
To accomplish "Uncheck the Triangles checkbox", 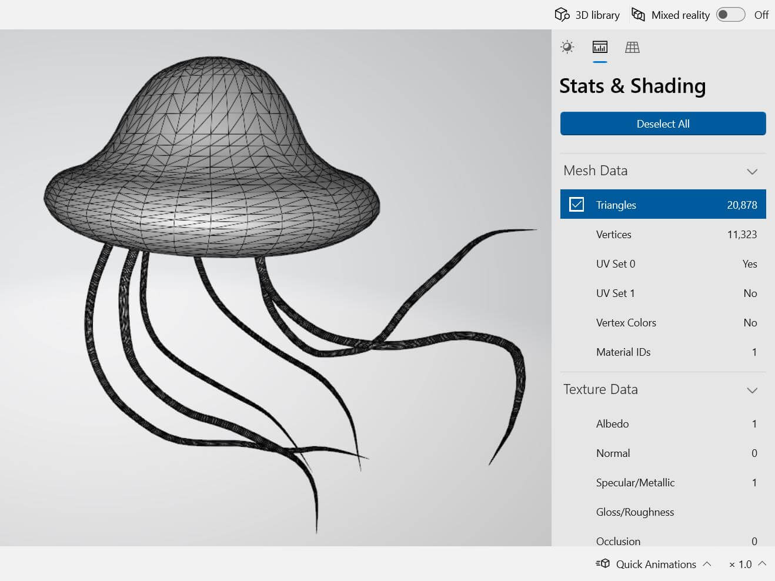I will [x=577, y=205].
